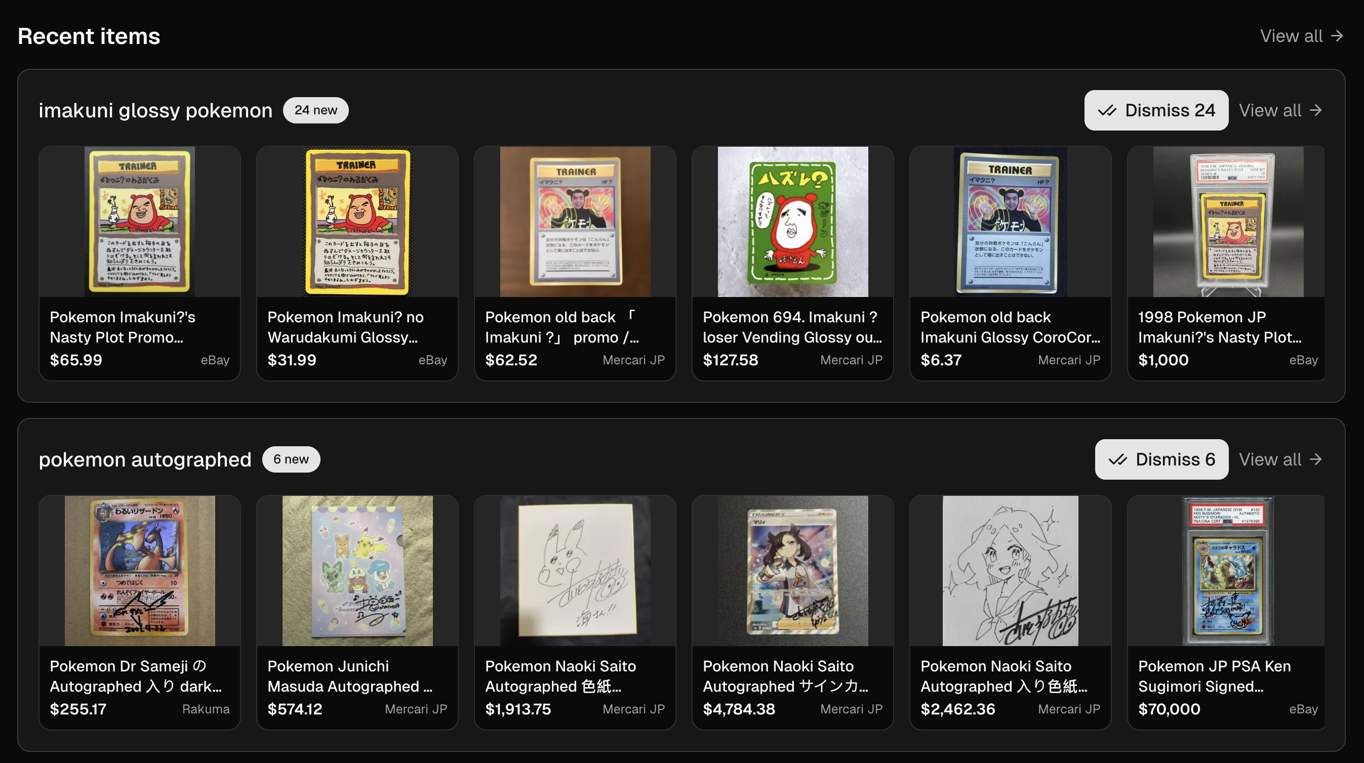Click title "Pokemon old back Imakuni Glossy CoroCor…"

1010,327
